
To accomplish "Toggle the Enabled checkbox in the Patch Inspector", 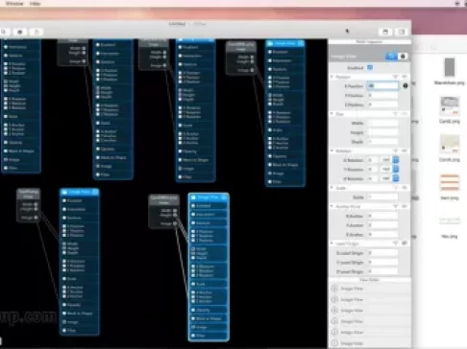I will [x=370, y=67].
